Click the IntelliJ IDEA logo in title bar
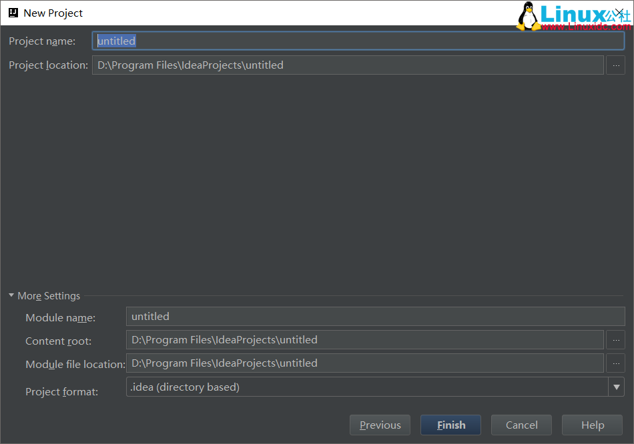This screenshot has width=634, height=444. [x=13, y=13]
